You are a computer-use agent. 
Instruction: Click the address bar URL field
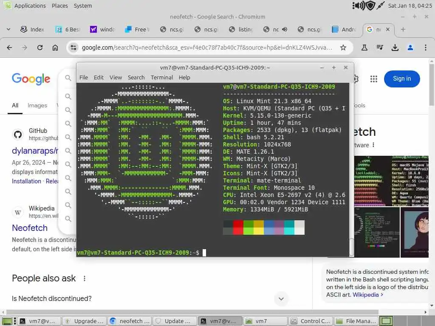click(207, 48)
